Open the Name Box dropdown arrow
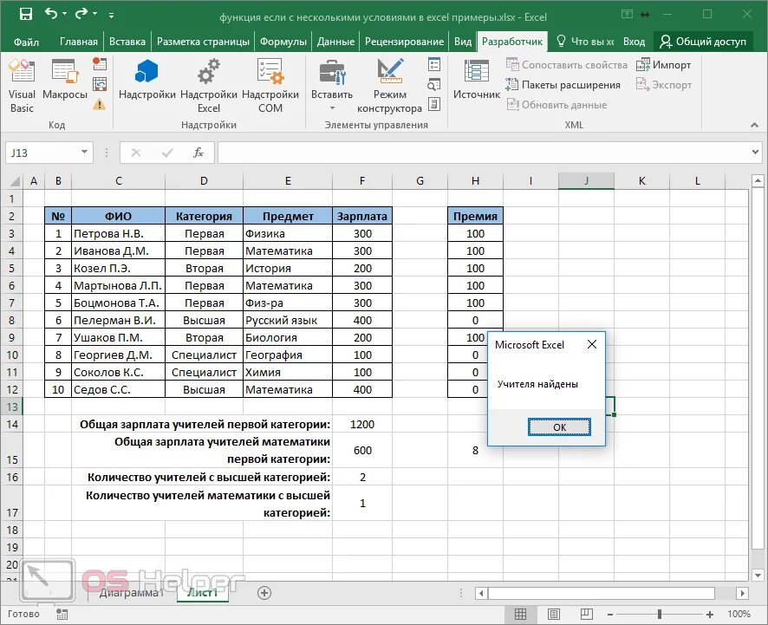The height and width of the screenshot is (625, 768). (x=84, y=153)
